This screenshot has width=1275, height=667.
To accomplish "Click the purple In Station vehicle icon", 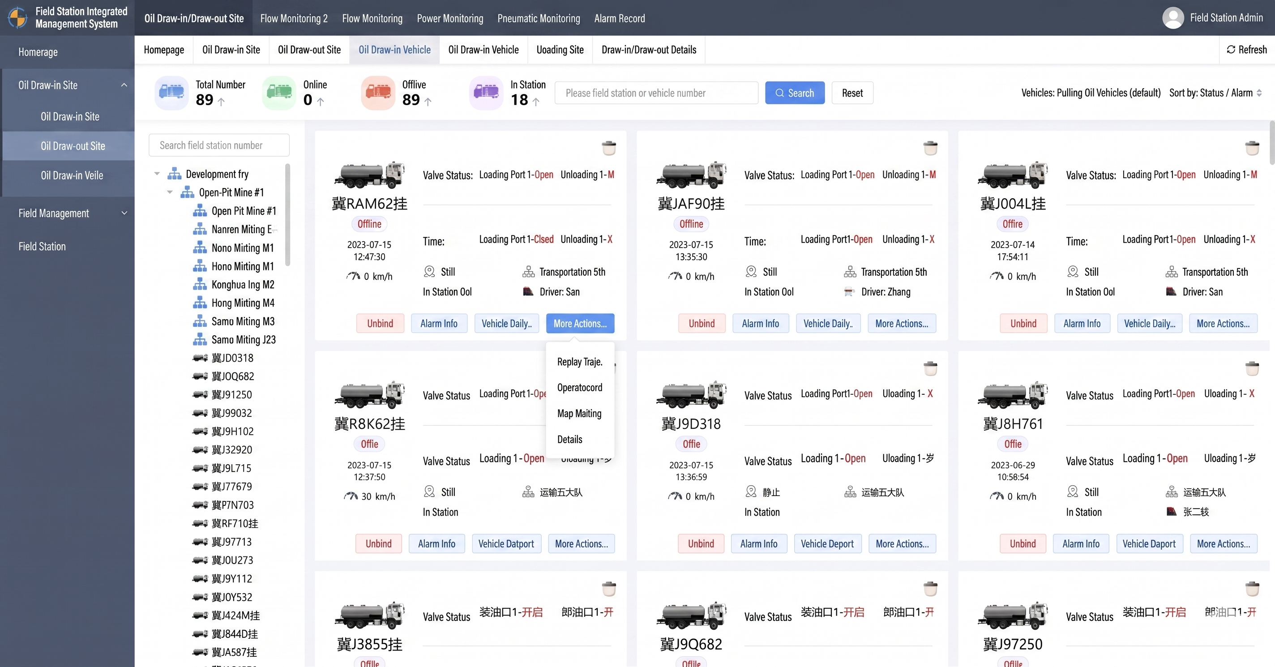I will pyautogui.click(x=486, y=93).
